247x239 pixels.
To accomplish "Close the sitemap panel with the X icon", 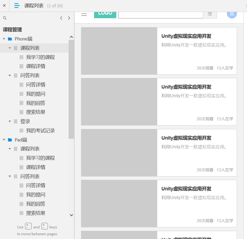I will 4,5.
